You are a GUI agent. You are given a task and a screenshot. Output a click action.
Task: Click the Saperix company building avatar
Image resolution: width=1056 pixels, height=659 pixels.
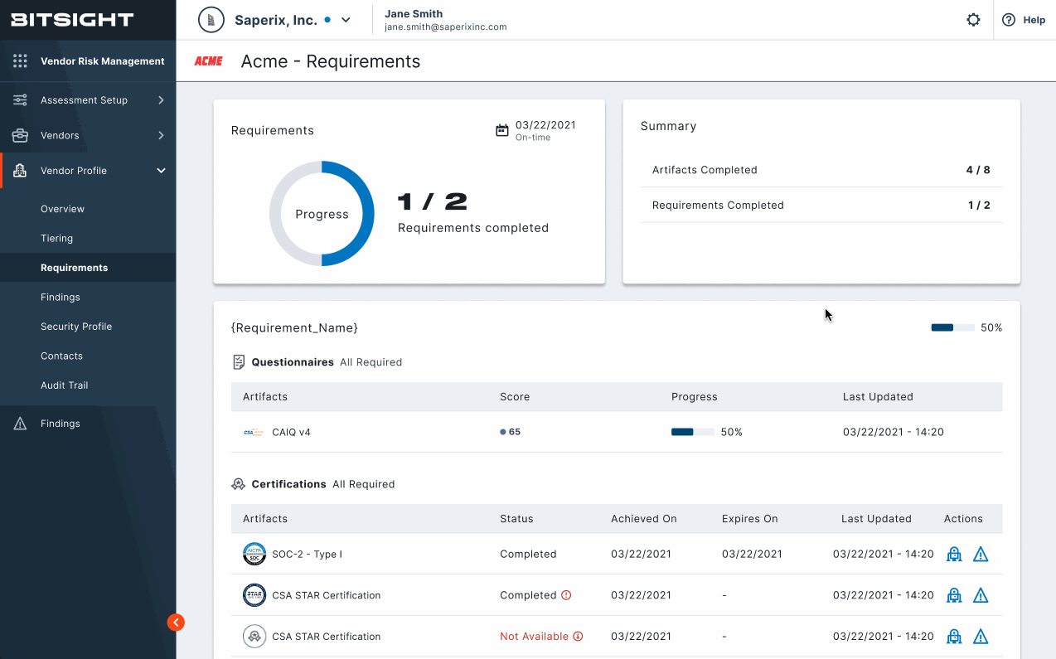point(211,20)
